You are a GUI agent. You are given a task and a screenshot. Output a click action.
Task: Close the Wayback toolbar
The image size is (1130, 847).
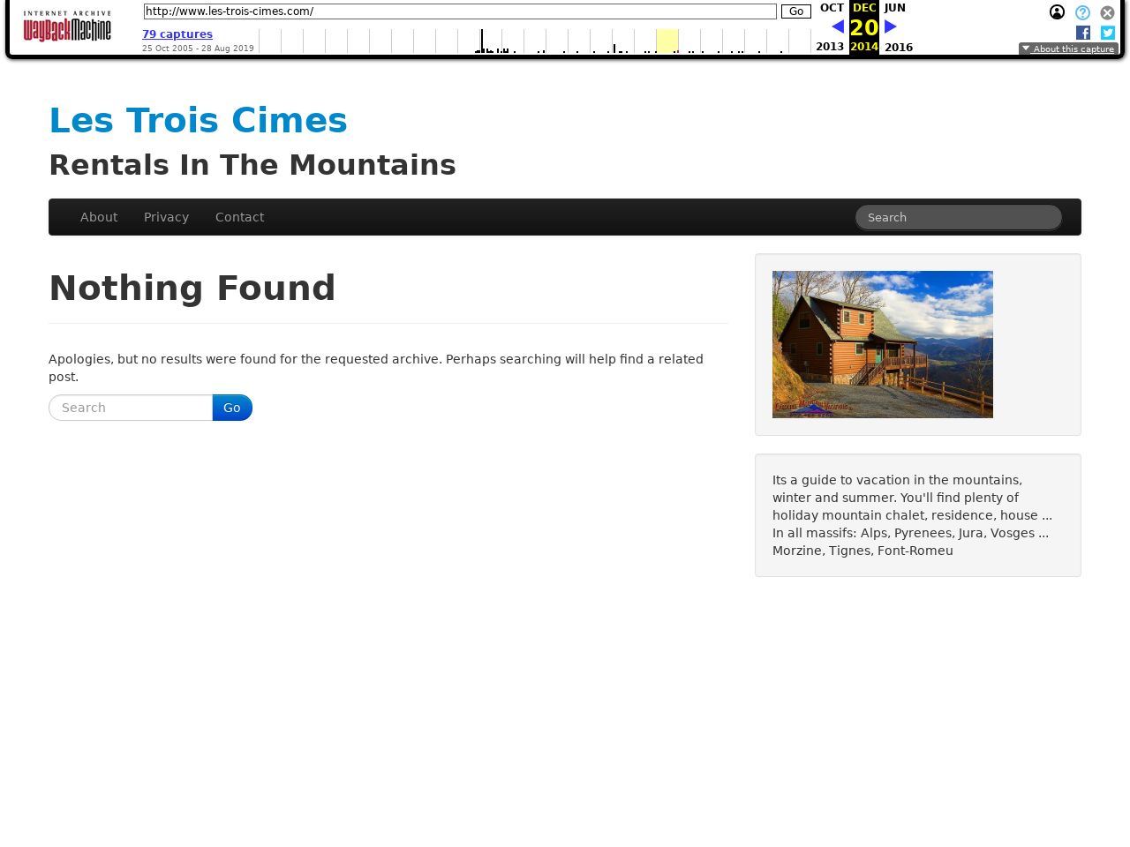coord(1107,12)
